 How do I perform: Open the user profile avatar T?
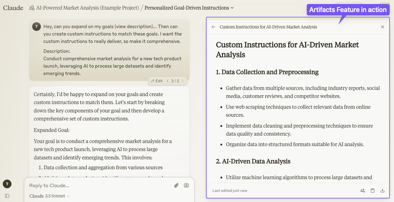pyautogui.click(x=7, y=184)
